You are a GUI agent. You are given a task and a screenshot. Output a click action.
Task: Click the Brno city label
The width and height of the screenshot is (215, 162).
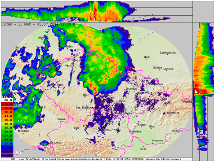[x=122, y=101]
